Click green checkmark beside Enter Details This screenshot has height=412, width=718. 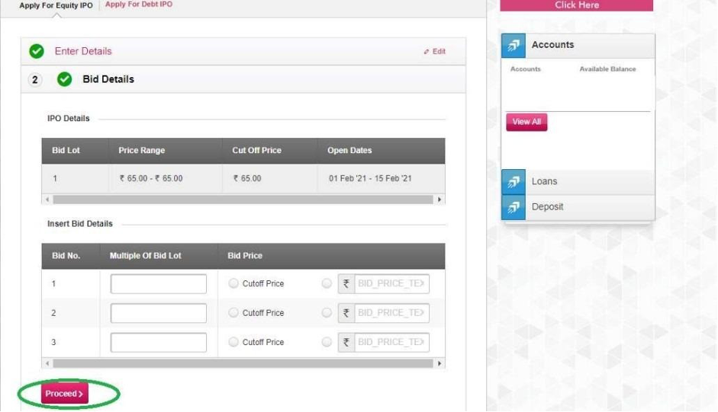coord(36,52)
